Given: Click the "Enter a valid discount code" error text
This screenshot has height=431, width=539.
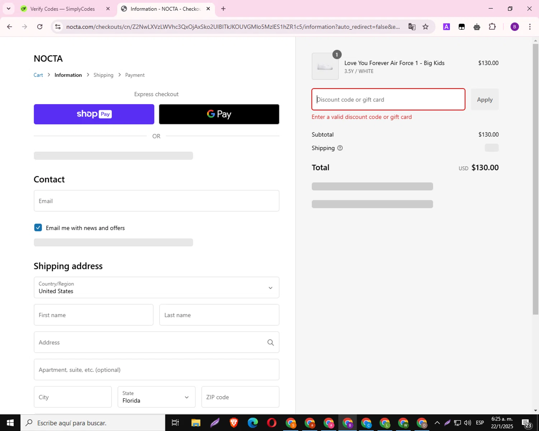Looking at the screenshot, I should (361, 117).
